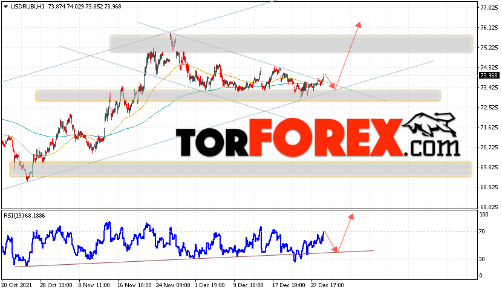The width and height of the screenshot is (502, 292).
Task: Click the RSI scale value 70
Action: coord(482,232)
